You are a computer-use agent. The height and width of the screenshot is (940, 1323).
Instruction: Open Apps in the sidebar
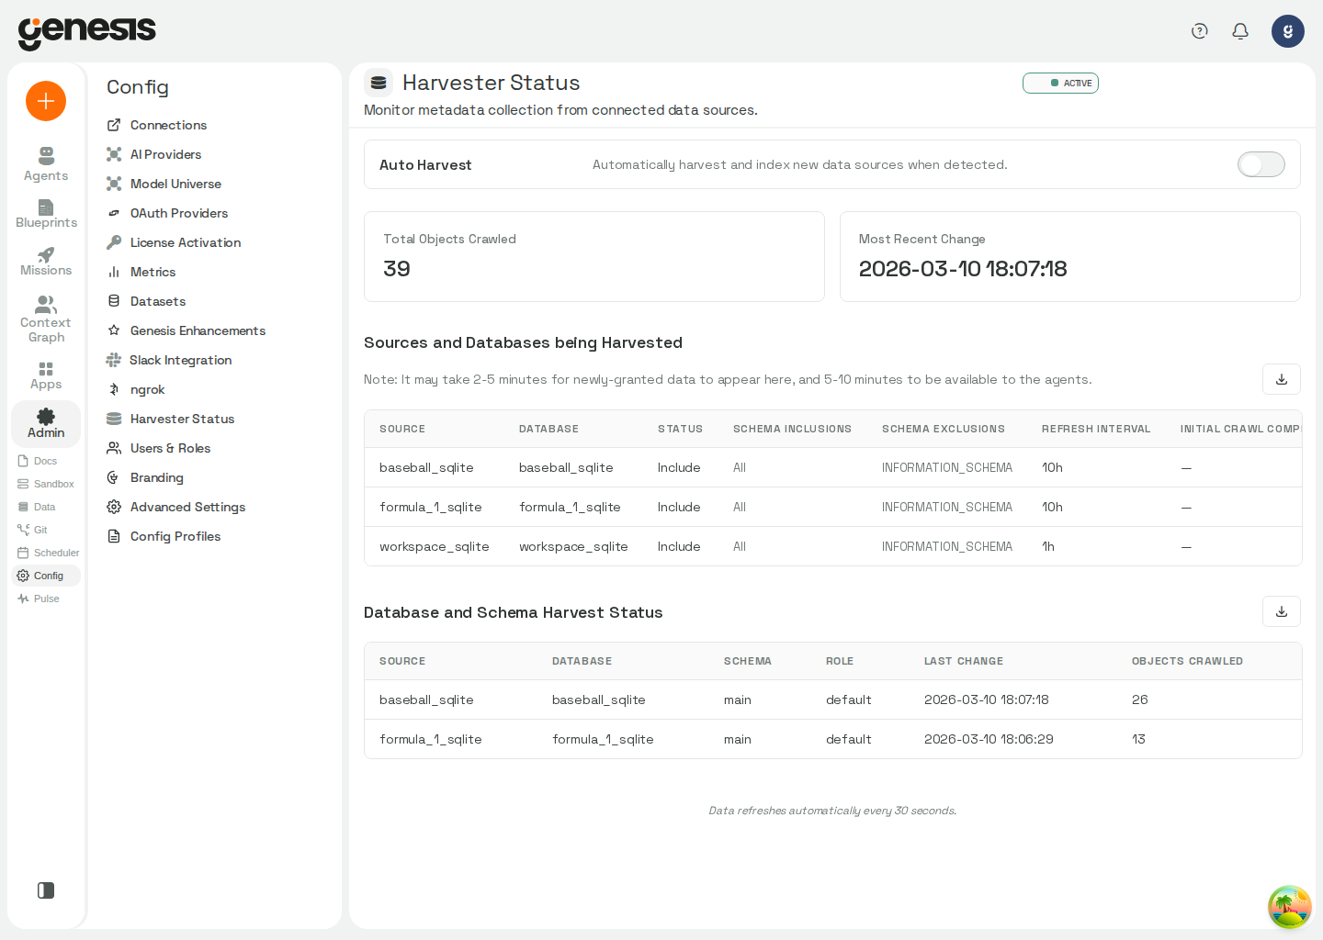point(46,375)
